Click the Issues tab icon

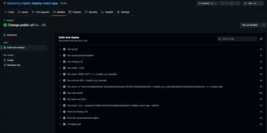(19, 12)
